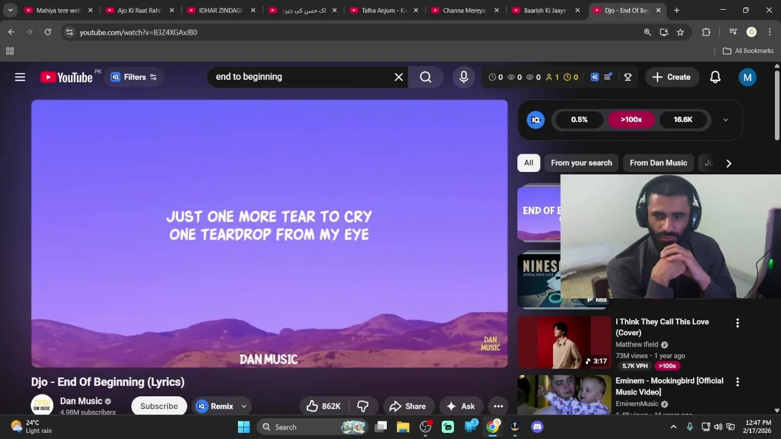
Task: Share the video
Action: tap(408, 406)
